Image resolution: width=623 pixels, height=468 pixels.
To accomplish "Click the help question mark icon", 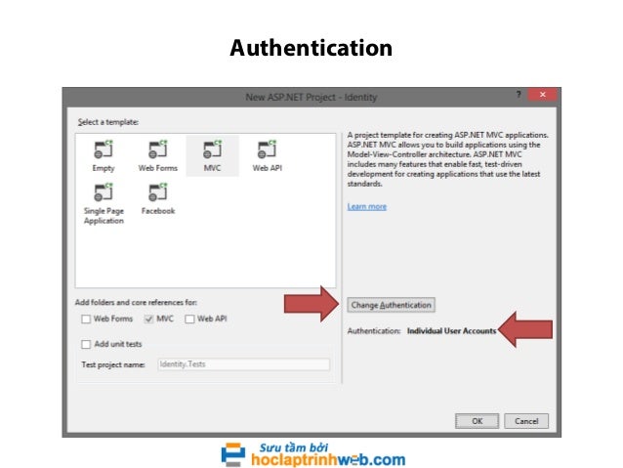I will 519,95.
